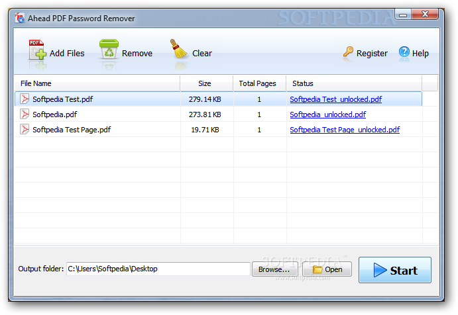Click the Remove recycle bin icon
The width and height of the screenshot is (458, 315).
pos(109,49)
